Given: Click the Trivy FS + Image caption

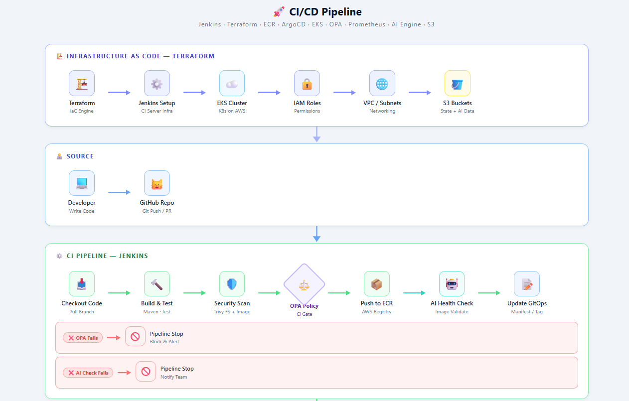Looking at the screenshot, I should tap(232, 312).
